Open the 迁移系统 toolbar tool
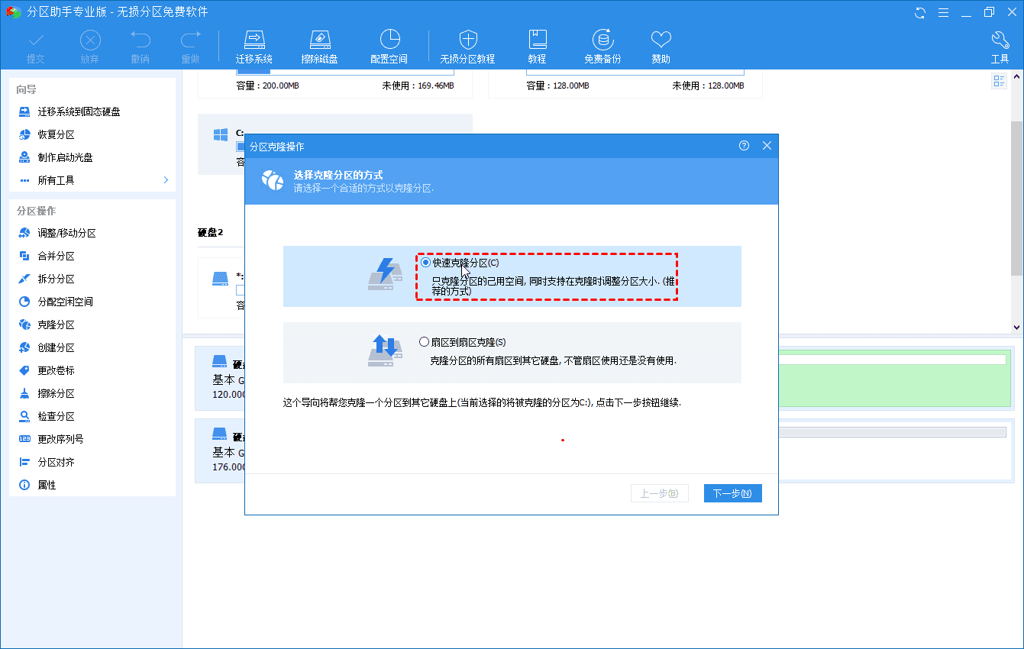Viewport: 1024px width, 649px height. coord(254,47)
